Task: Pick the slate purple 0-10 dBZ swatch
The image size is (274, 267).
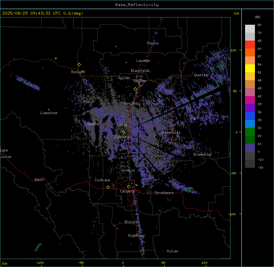Action: [250, 148]
